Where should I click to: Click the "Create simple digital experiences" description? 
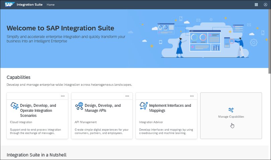pos(102,131)
